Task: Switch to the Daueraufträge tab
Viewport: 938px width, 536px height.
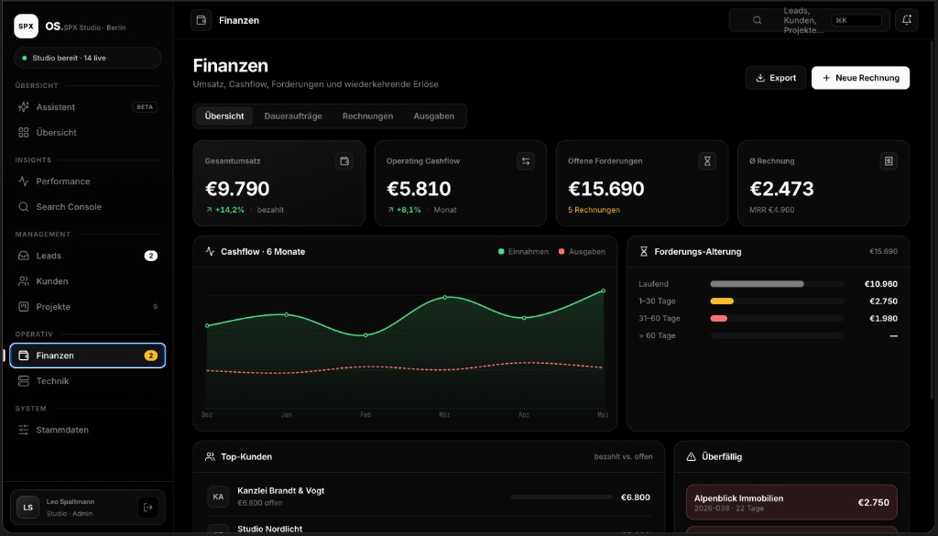Action: pos(293,116)
